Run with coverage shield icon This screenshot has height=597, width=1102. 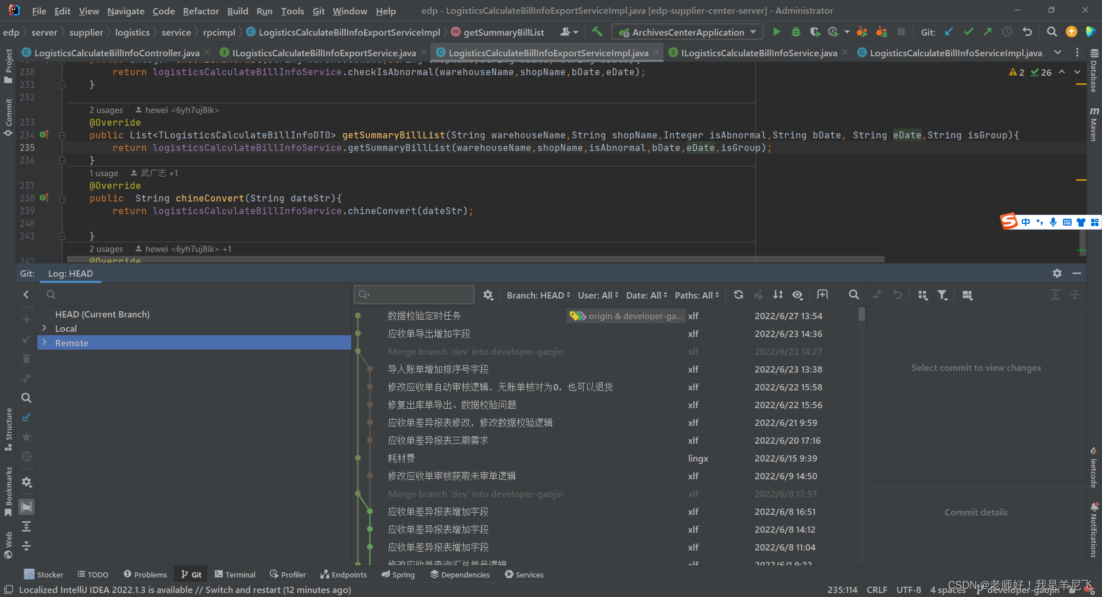click(814, 32)
